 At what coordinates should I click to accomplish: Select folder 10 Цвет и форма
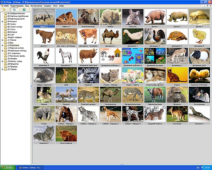[x=15, y=38]
